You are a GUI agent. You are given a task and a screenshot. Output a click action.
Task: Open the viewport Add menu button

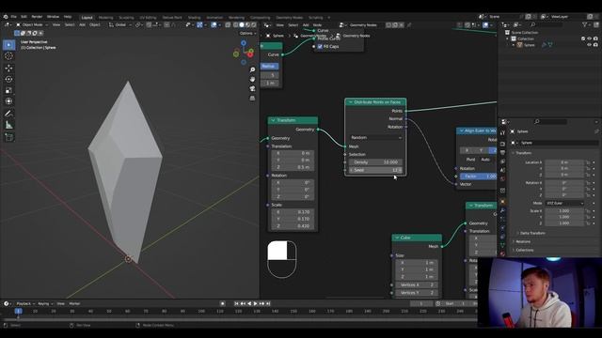pos(82,25)
